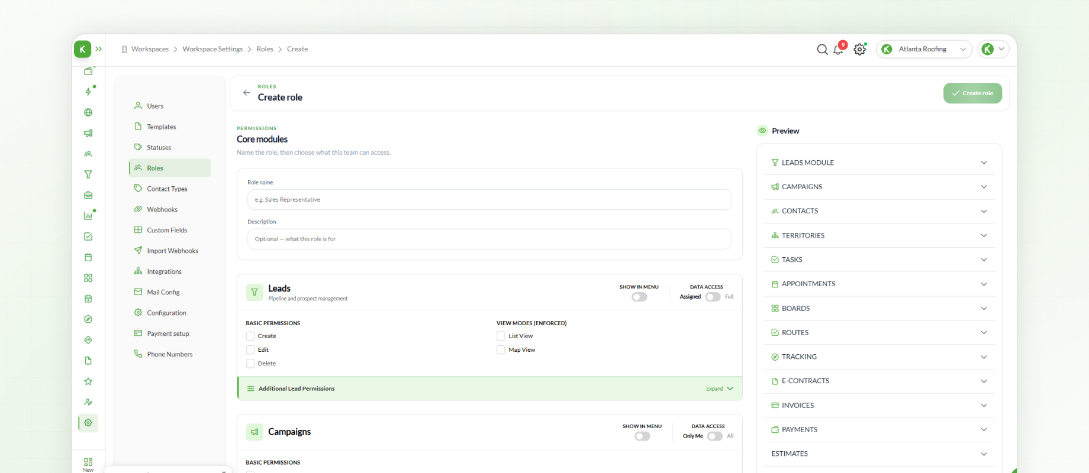Click the compass icon in left rail
This screenshot has height=473, width=1089.
click(x=88, y=319)
